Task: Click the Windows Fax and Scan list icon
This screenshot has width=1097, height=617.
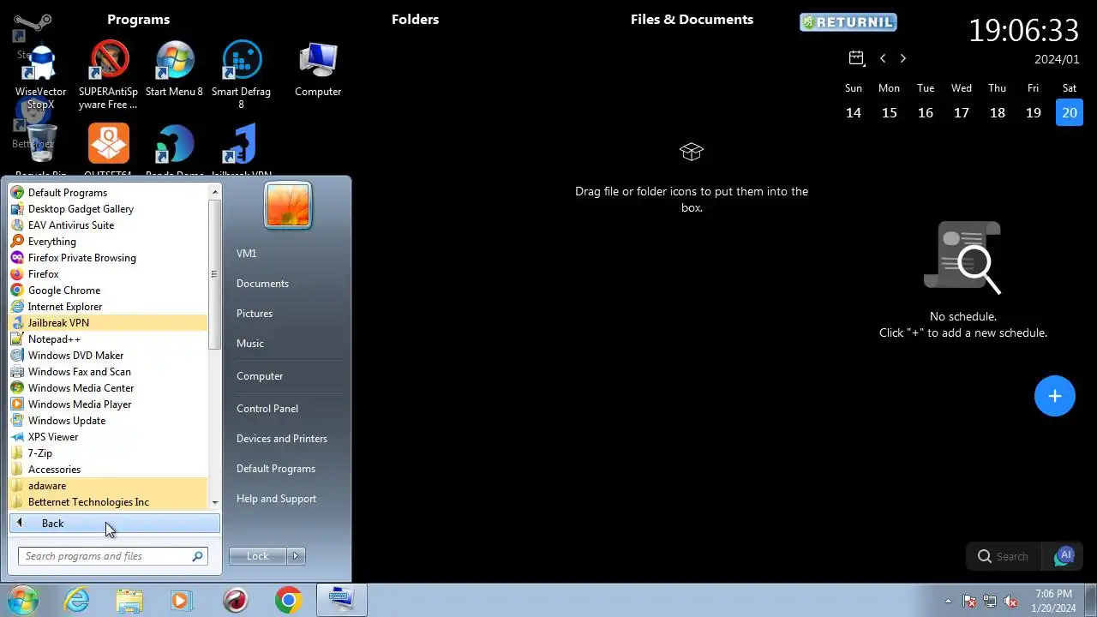Action: pos(17,372)
